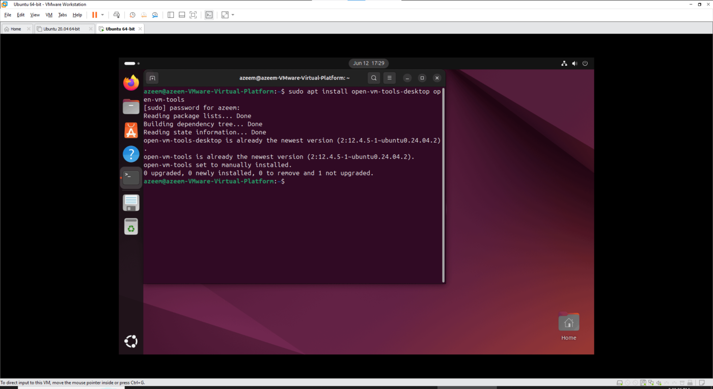Close the Terminal window
Image resolution: width=713 pixels, height=389 pixels.
click(x=437, y=78)
